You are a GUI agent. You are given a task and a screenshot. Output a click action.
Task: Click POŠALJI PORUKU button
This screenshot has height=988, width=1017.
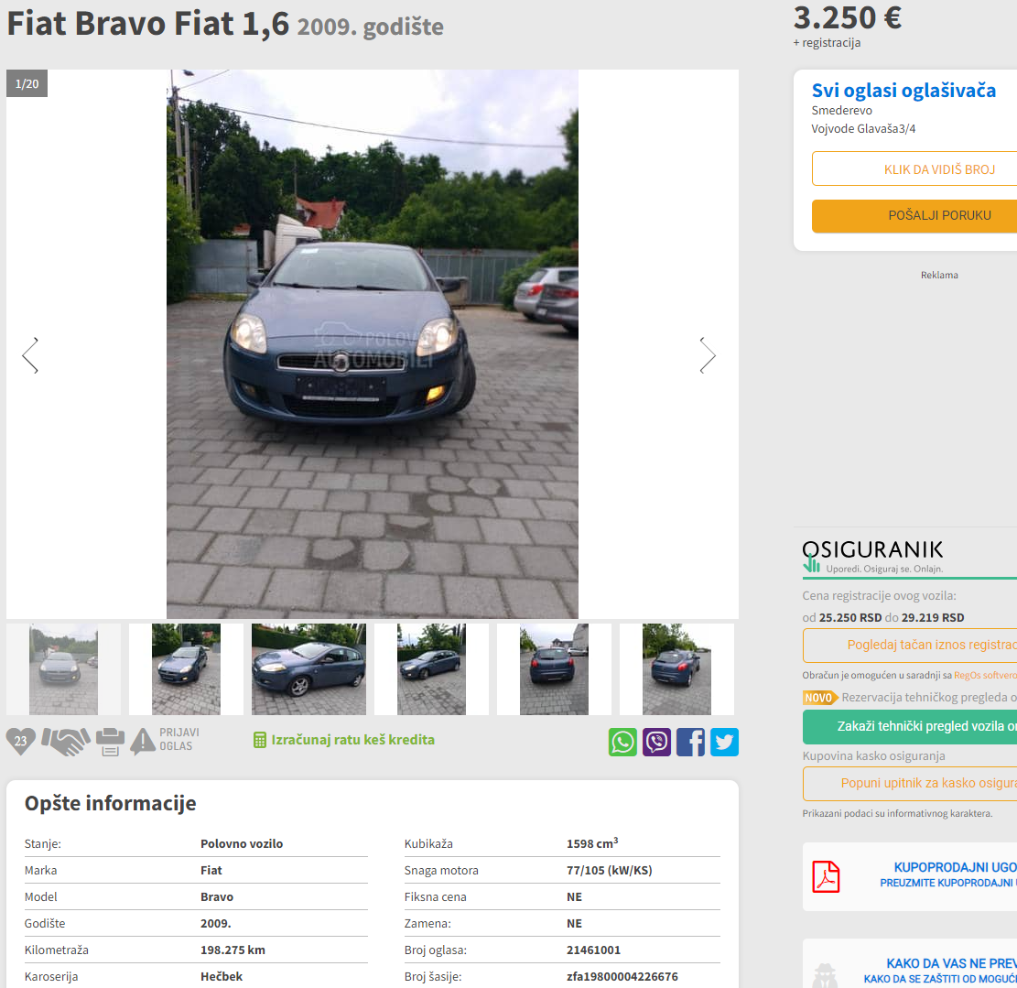(914, 215)
